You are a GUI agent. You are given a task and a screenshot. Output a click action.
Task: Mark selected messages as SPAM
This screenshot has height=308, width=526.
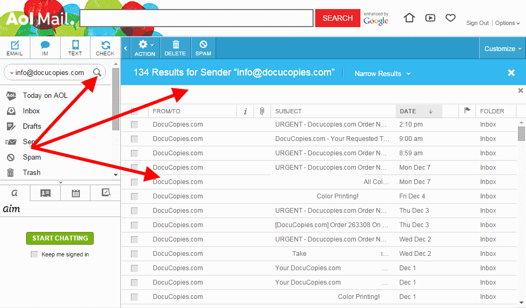[x=203, y=47]
